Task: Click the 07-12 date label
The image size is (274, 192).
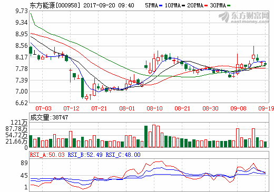Action: click(71, 108)
